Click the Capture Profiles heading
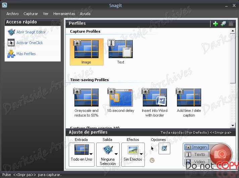The height and width of the screenshot is (178, 239). (x=85, y=31)
